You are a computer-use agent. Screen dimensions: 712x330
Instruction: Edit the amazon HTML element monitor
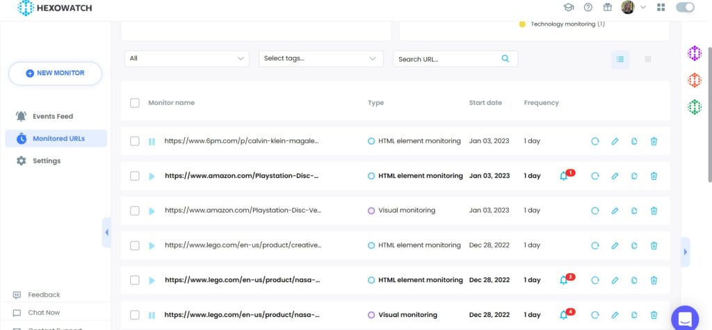point(615,176)
